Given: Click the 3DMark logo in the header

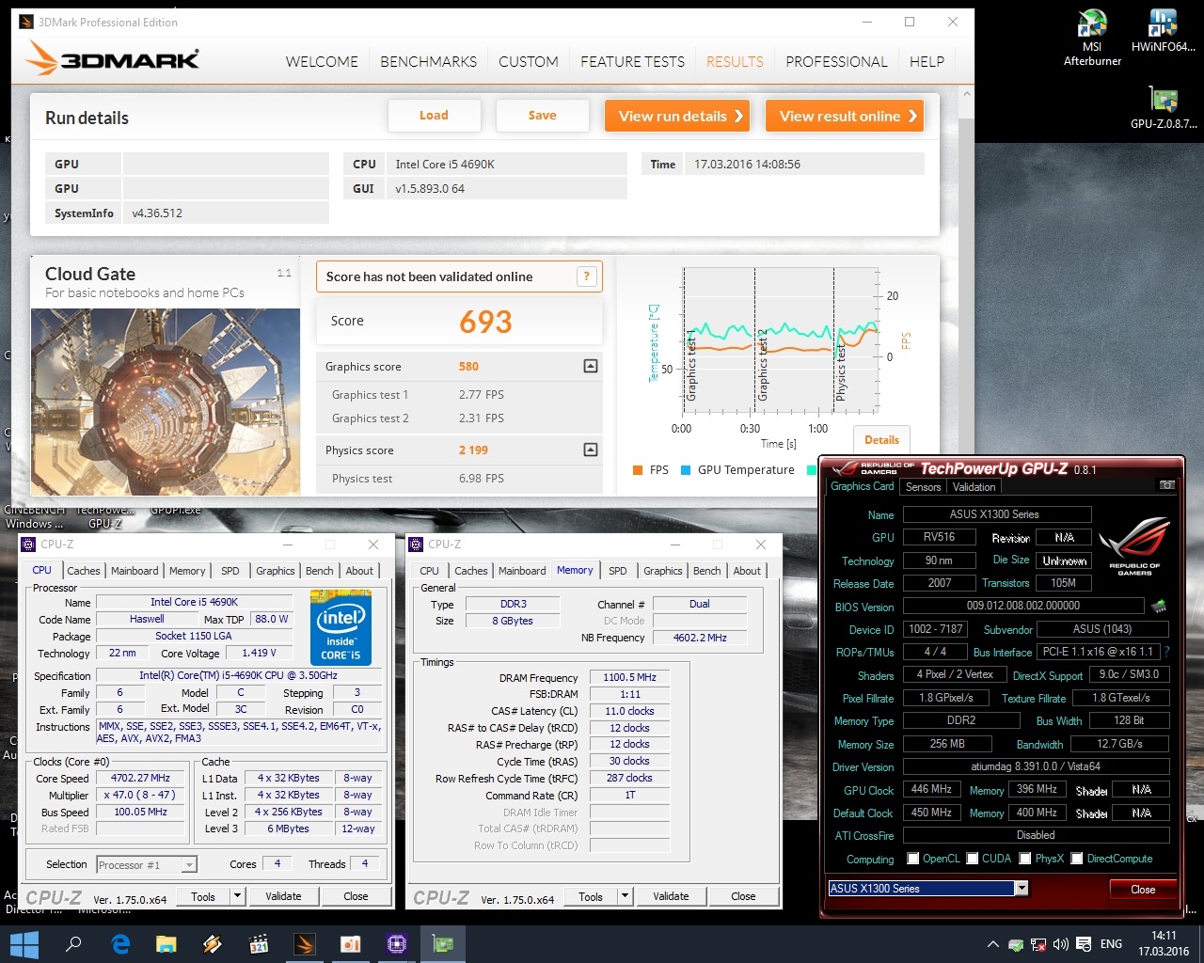Looking at the screenshot, I should tap(113, 60).
